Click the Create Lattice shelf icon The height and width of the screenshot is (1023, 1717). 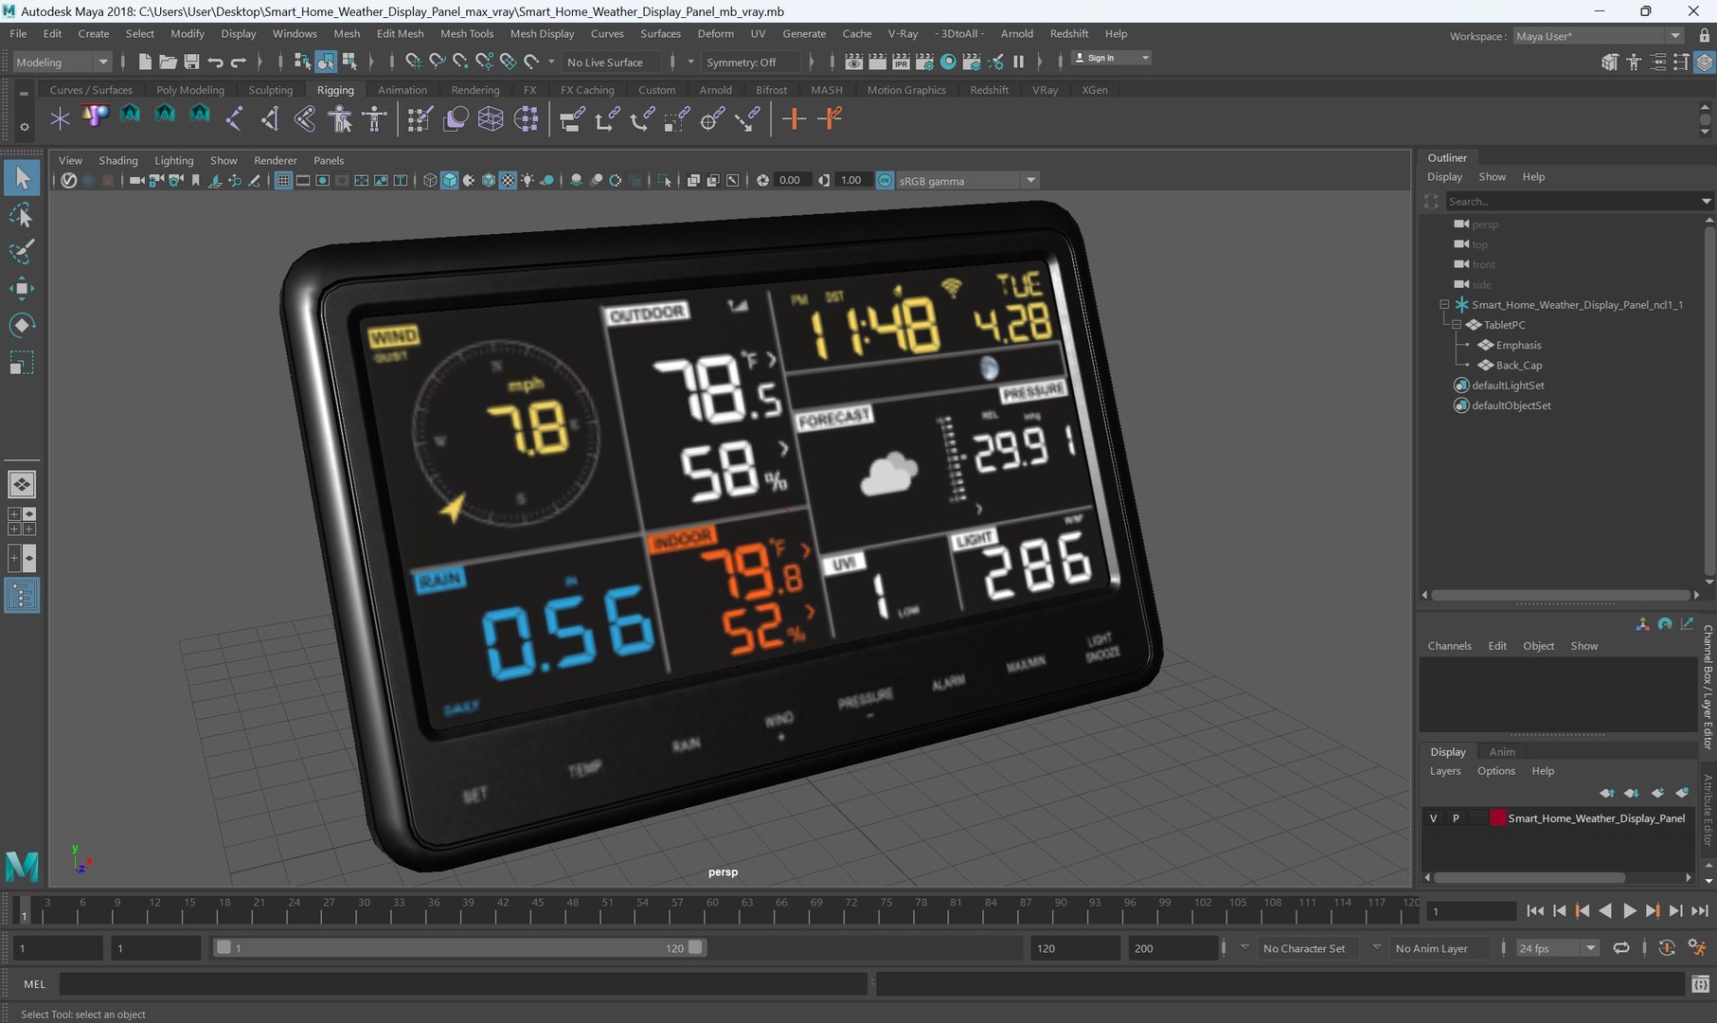coord(491,118)
